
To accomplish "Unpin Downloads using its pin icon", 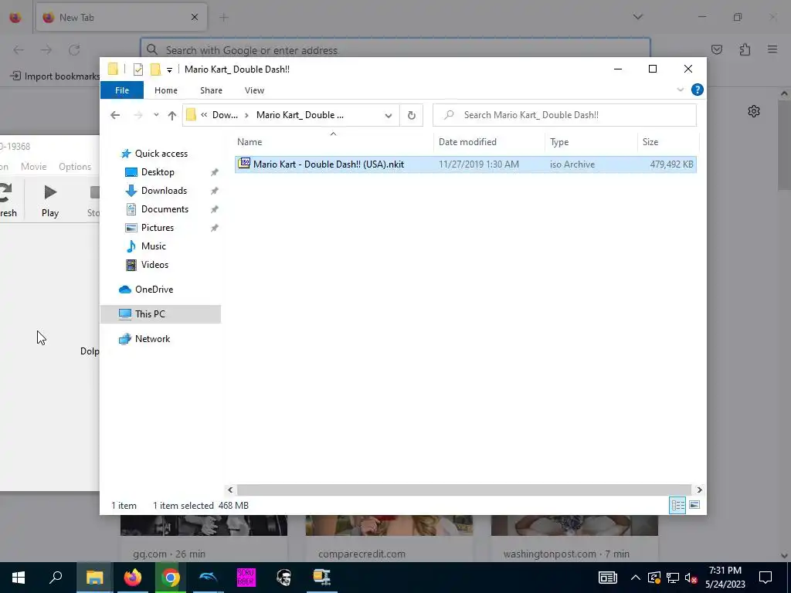I will pyautogui.click(x=215, y=191).
